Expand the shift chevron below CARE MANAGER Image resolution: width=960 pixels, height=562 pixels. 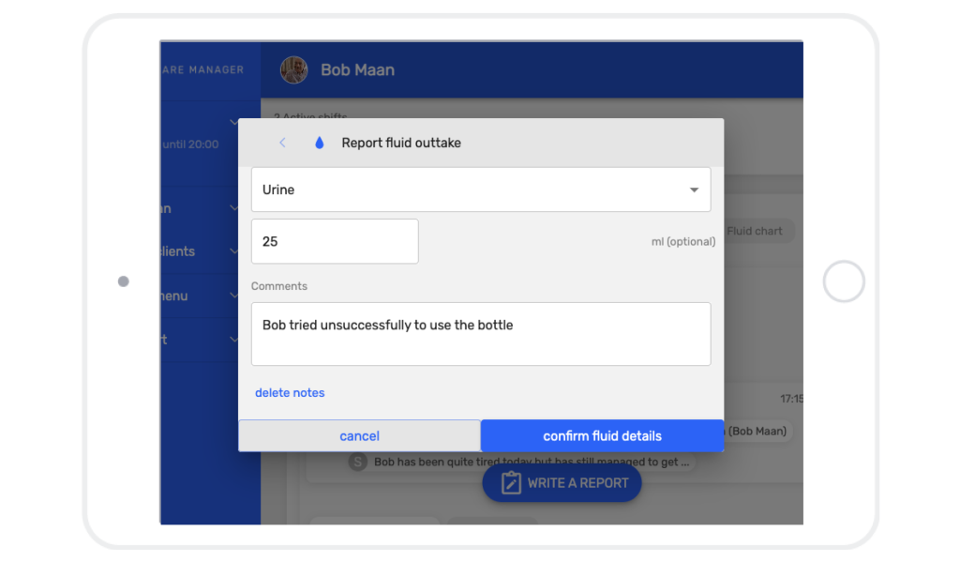tap(233, 122)
